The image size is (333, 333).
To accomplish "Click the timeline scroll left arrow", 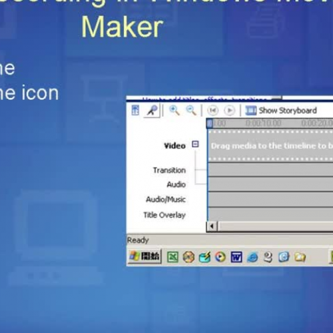I will [x=212, y=226].
